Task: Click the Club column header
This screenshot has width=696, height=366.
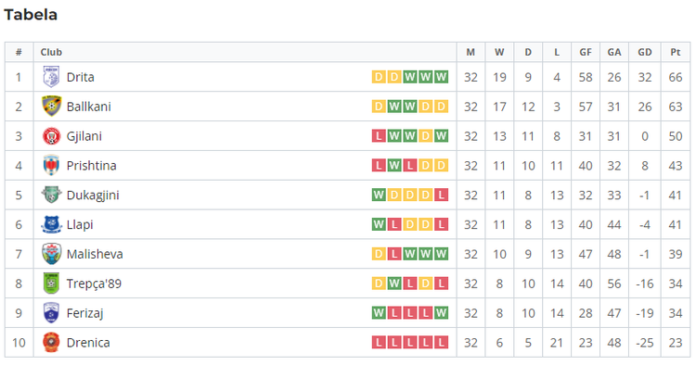Action: (x=51, y=52)
